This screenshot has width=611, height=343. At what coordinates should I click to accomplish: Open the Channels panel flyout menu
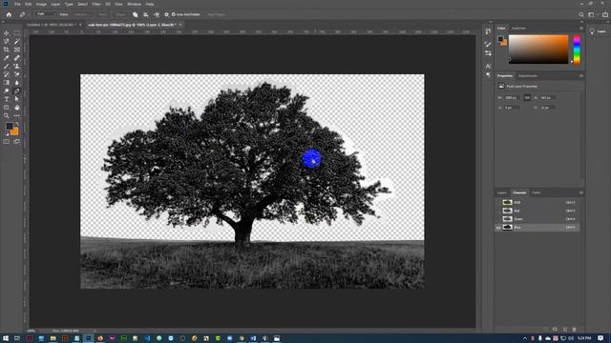pos(581,192)
